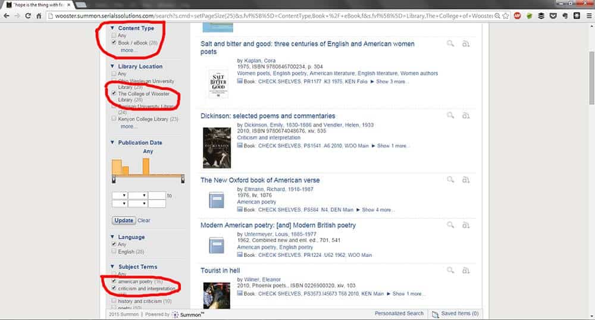The image size is (595, 320).
Task: Click the Pocket extension icon
Action: tap(553, 16)
